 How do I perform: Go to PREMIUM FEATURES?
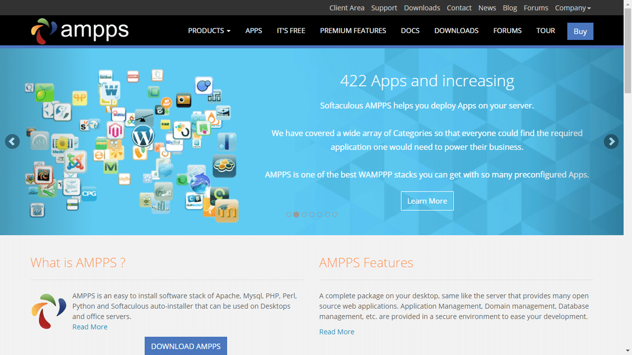tap(353, 31)
